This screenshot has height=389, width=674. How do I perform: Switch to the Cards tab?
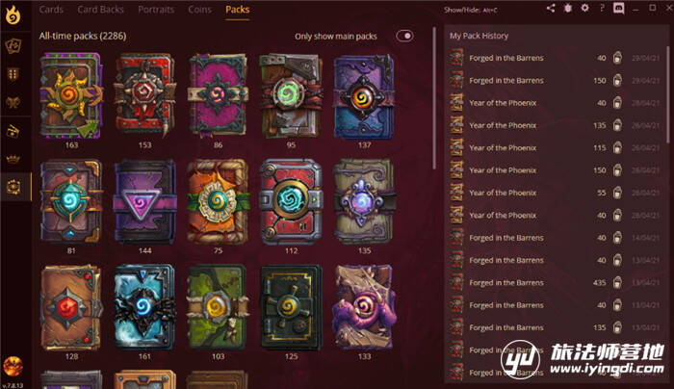(51, 10)
